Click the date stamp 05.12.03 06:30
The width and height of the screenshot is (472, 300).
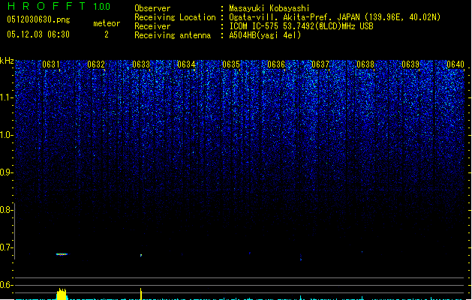click(38, 34)
